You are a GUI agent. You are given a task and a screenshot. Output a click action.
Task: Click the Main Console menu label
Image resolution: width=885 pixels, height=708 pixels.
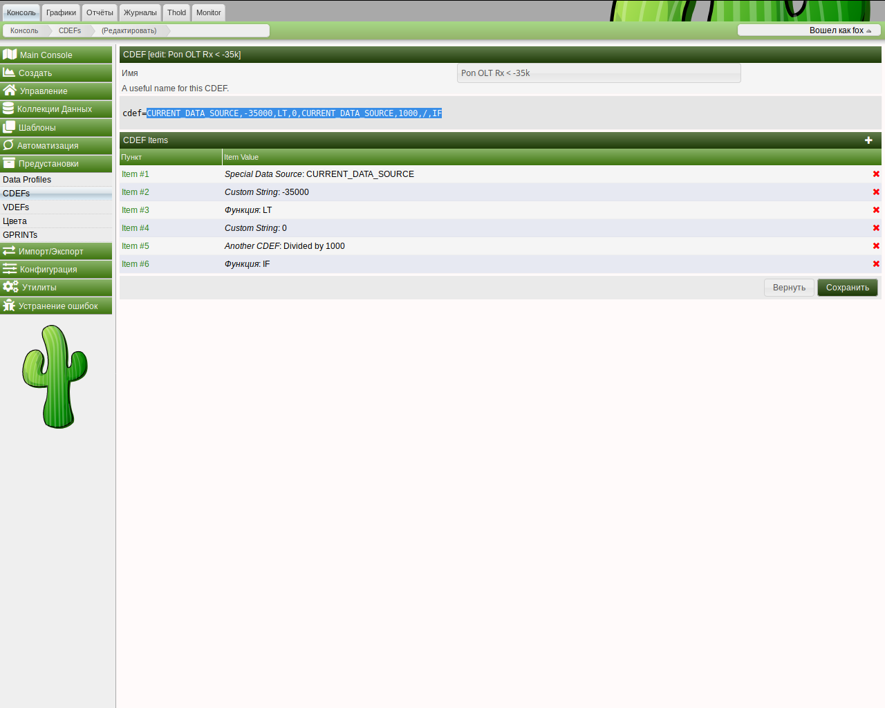tap(46, 55)
